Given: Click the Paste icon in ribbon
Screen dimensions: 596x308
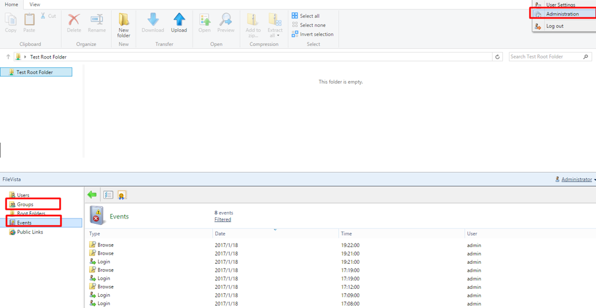Looking at the screenshot, I should click(29, 19).
